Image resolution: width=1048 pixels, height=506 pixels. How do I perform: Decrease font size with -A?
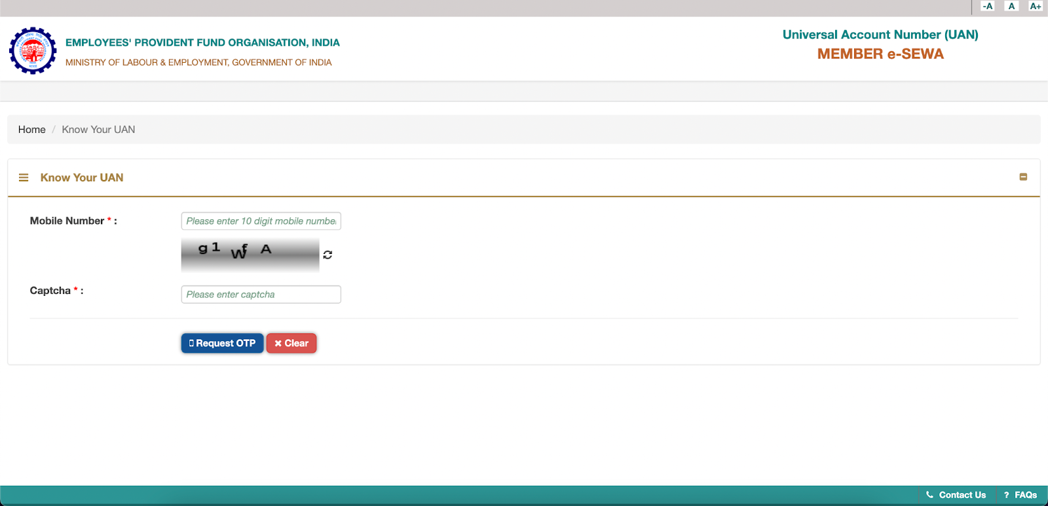(988, 6)
